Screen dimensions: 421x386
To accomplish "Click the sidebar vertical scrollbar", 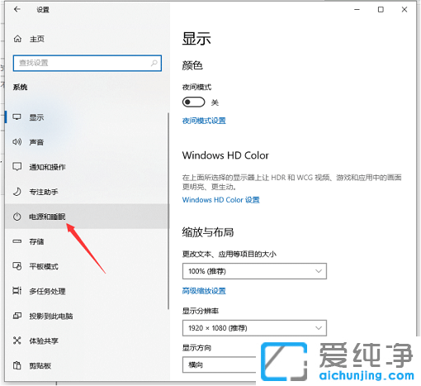I will [x=168, y=211].
